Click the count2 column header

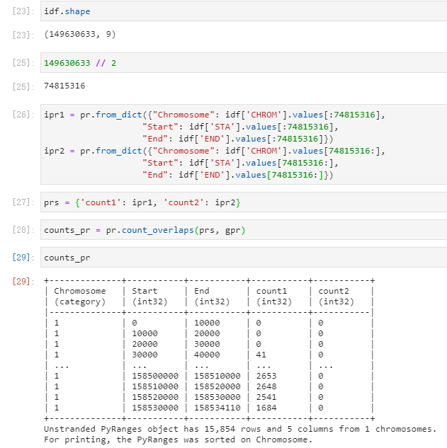click(334, 291)
